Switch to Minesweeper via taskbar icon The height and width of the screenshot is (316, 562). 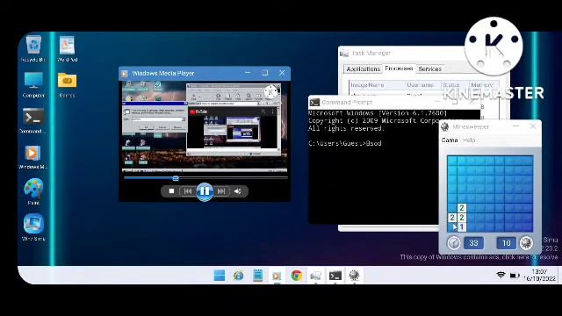pos(354,275)
